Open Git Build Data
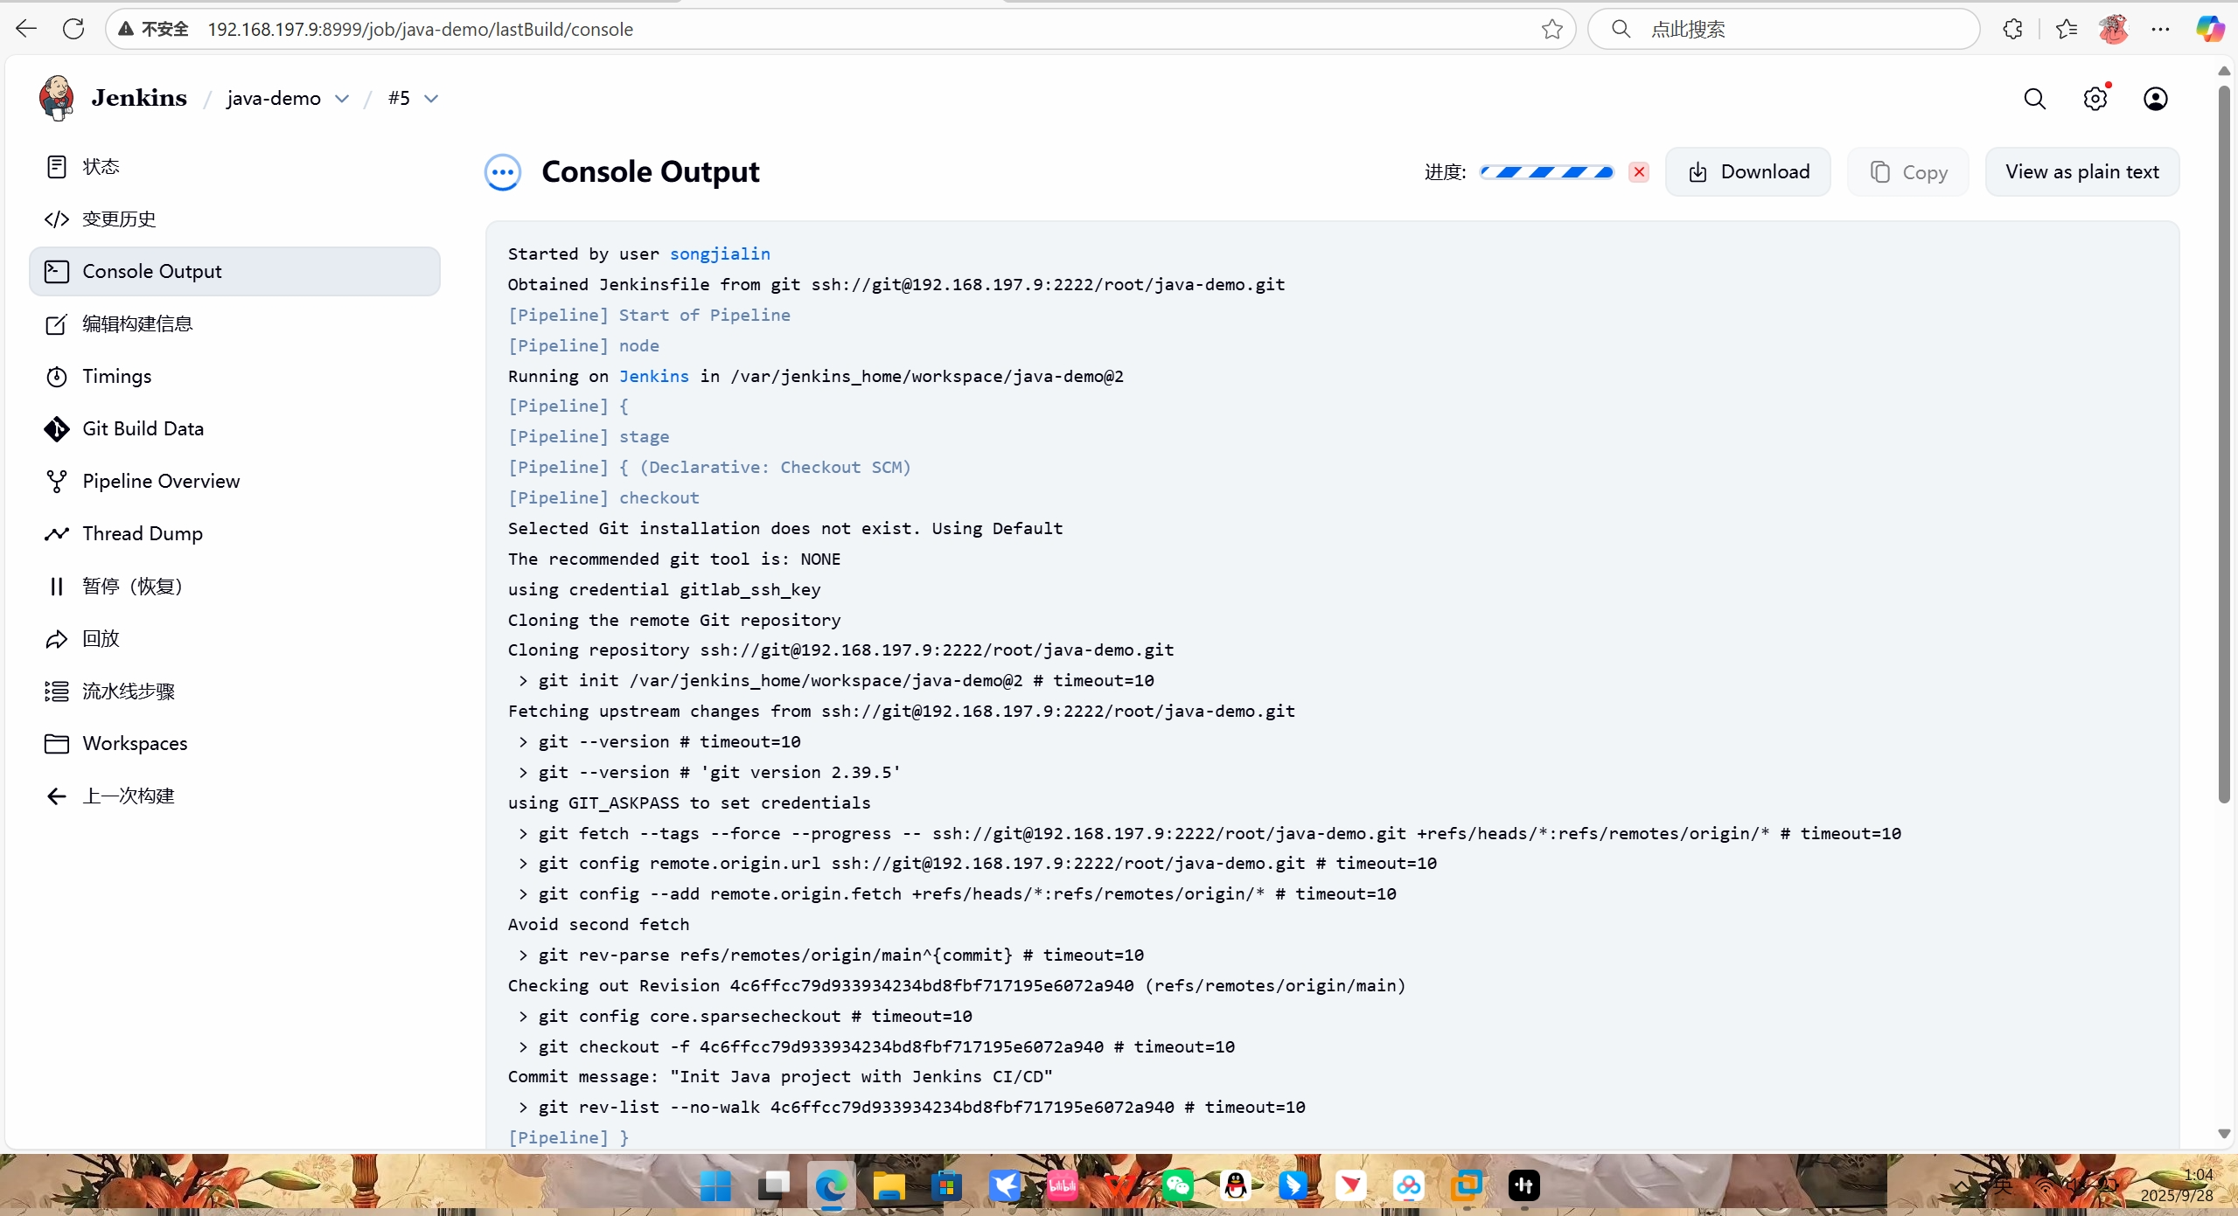Viewport: 2238px width, 1216px height. point(234,428)
